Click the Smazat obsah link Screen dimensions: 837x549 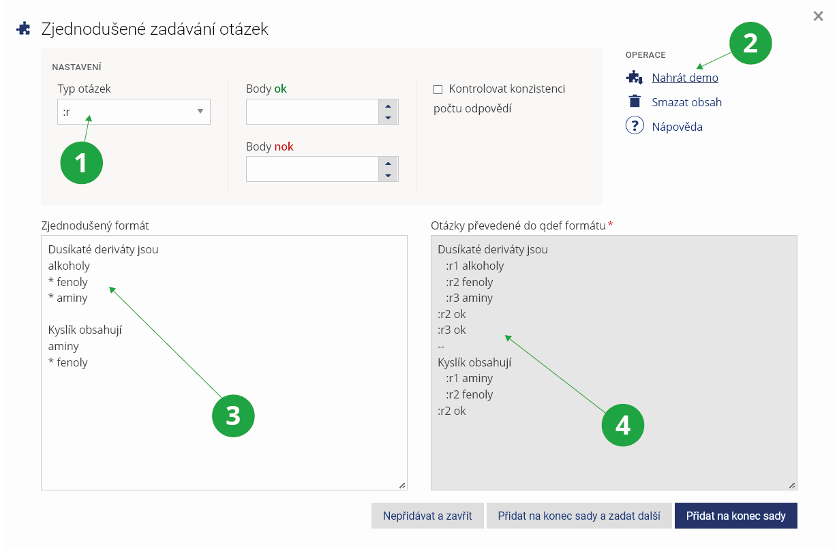[x=686, y=102]
